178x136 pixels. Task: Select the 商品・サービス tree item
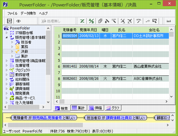click(25, 98)
